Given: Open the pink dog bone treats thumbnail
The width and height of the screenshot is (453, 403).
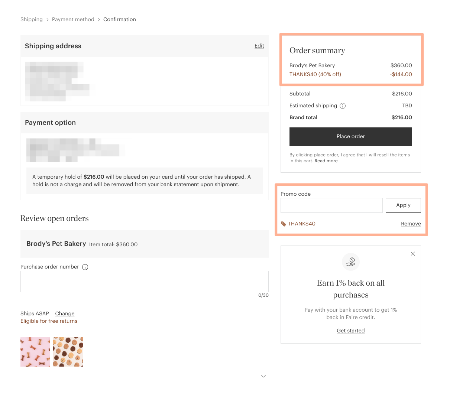Looking at the screenshot, I should click(x=35, y=352).
